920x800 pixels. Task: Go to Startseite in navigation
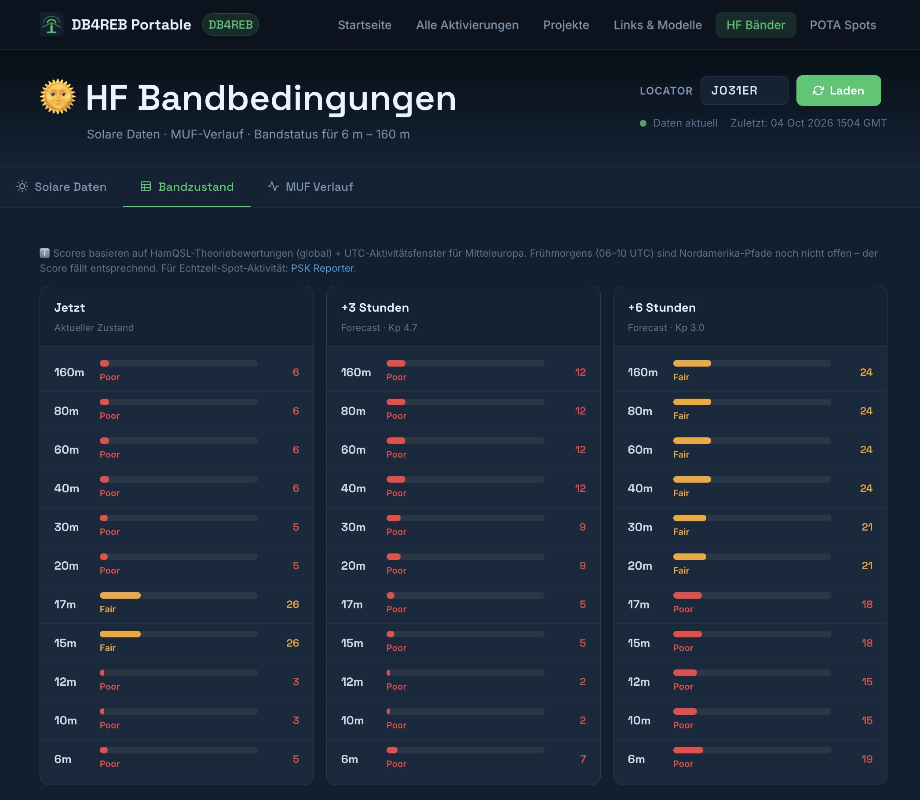point(365,25)
